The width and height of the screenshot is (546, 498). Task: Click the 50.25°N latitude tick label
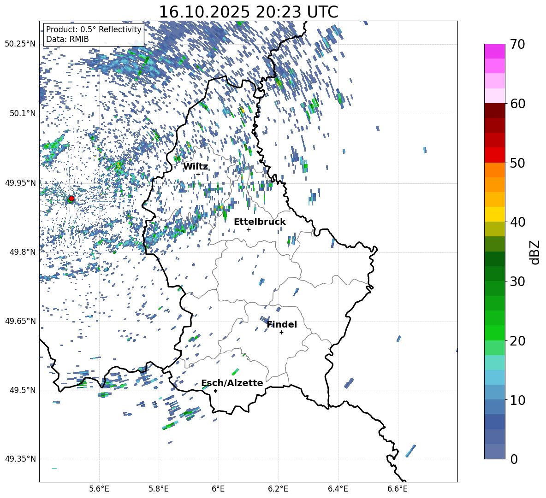(21, 44)
